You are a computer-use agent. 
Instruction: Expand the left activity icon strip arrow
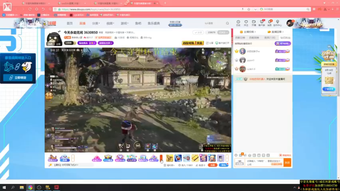tap(73, 158)
